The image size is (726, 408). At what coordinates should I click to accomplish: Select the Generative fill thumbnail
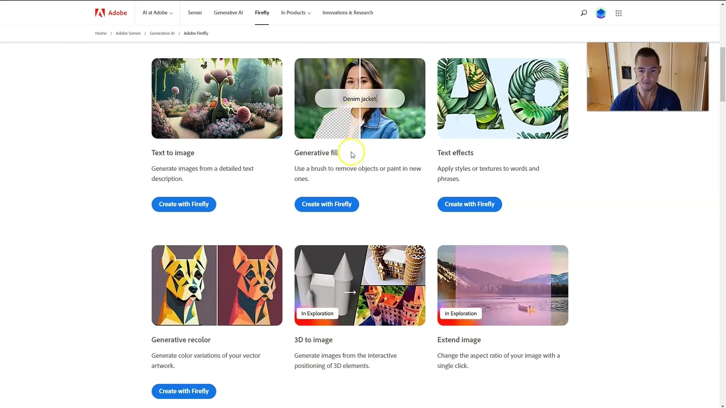360,98
